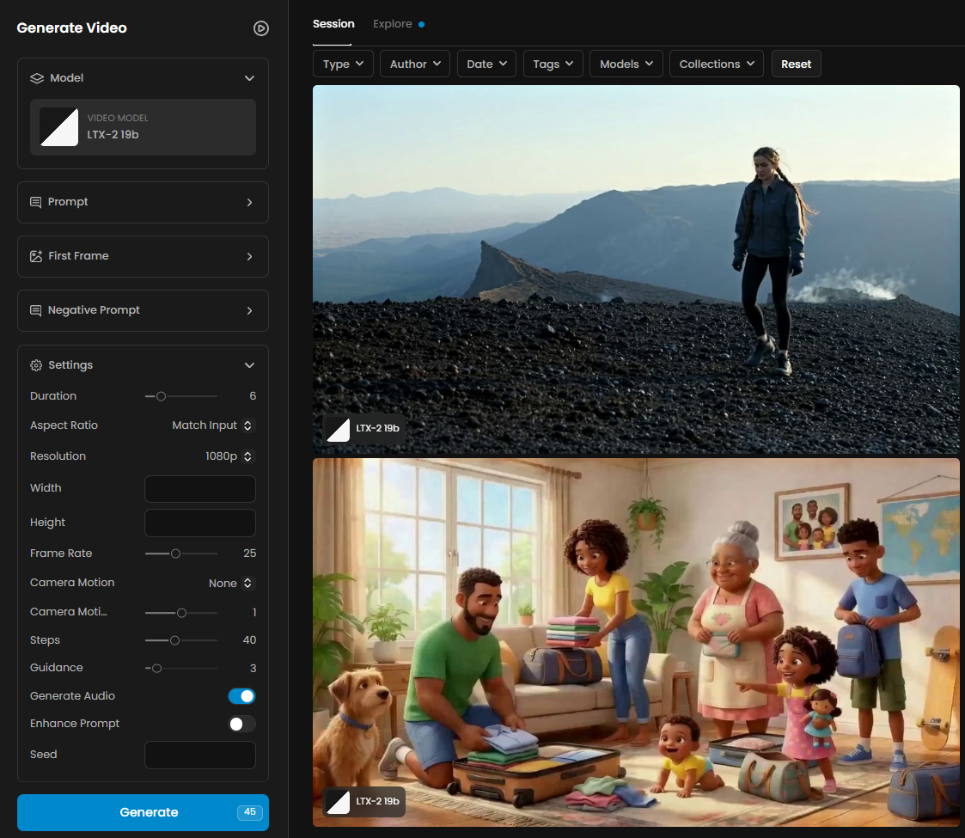
Task: Click the Duration slider handle
Action: tap(161, 396)
